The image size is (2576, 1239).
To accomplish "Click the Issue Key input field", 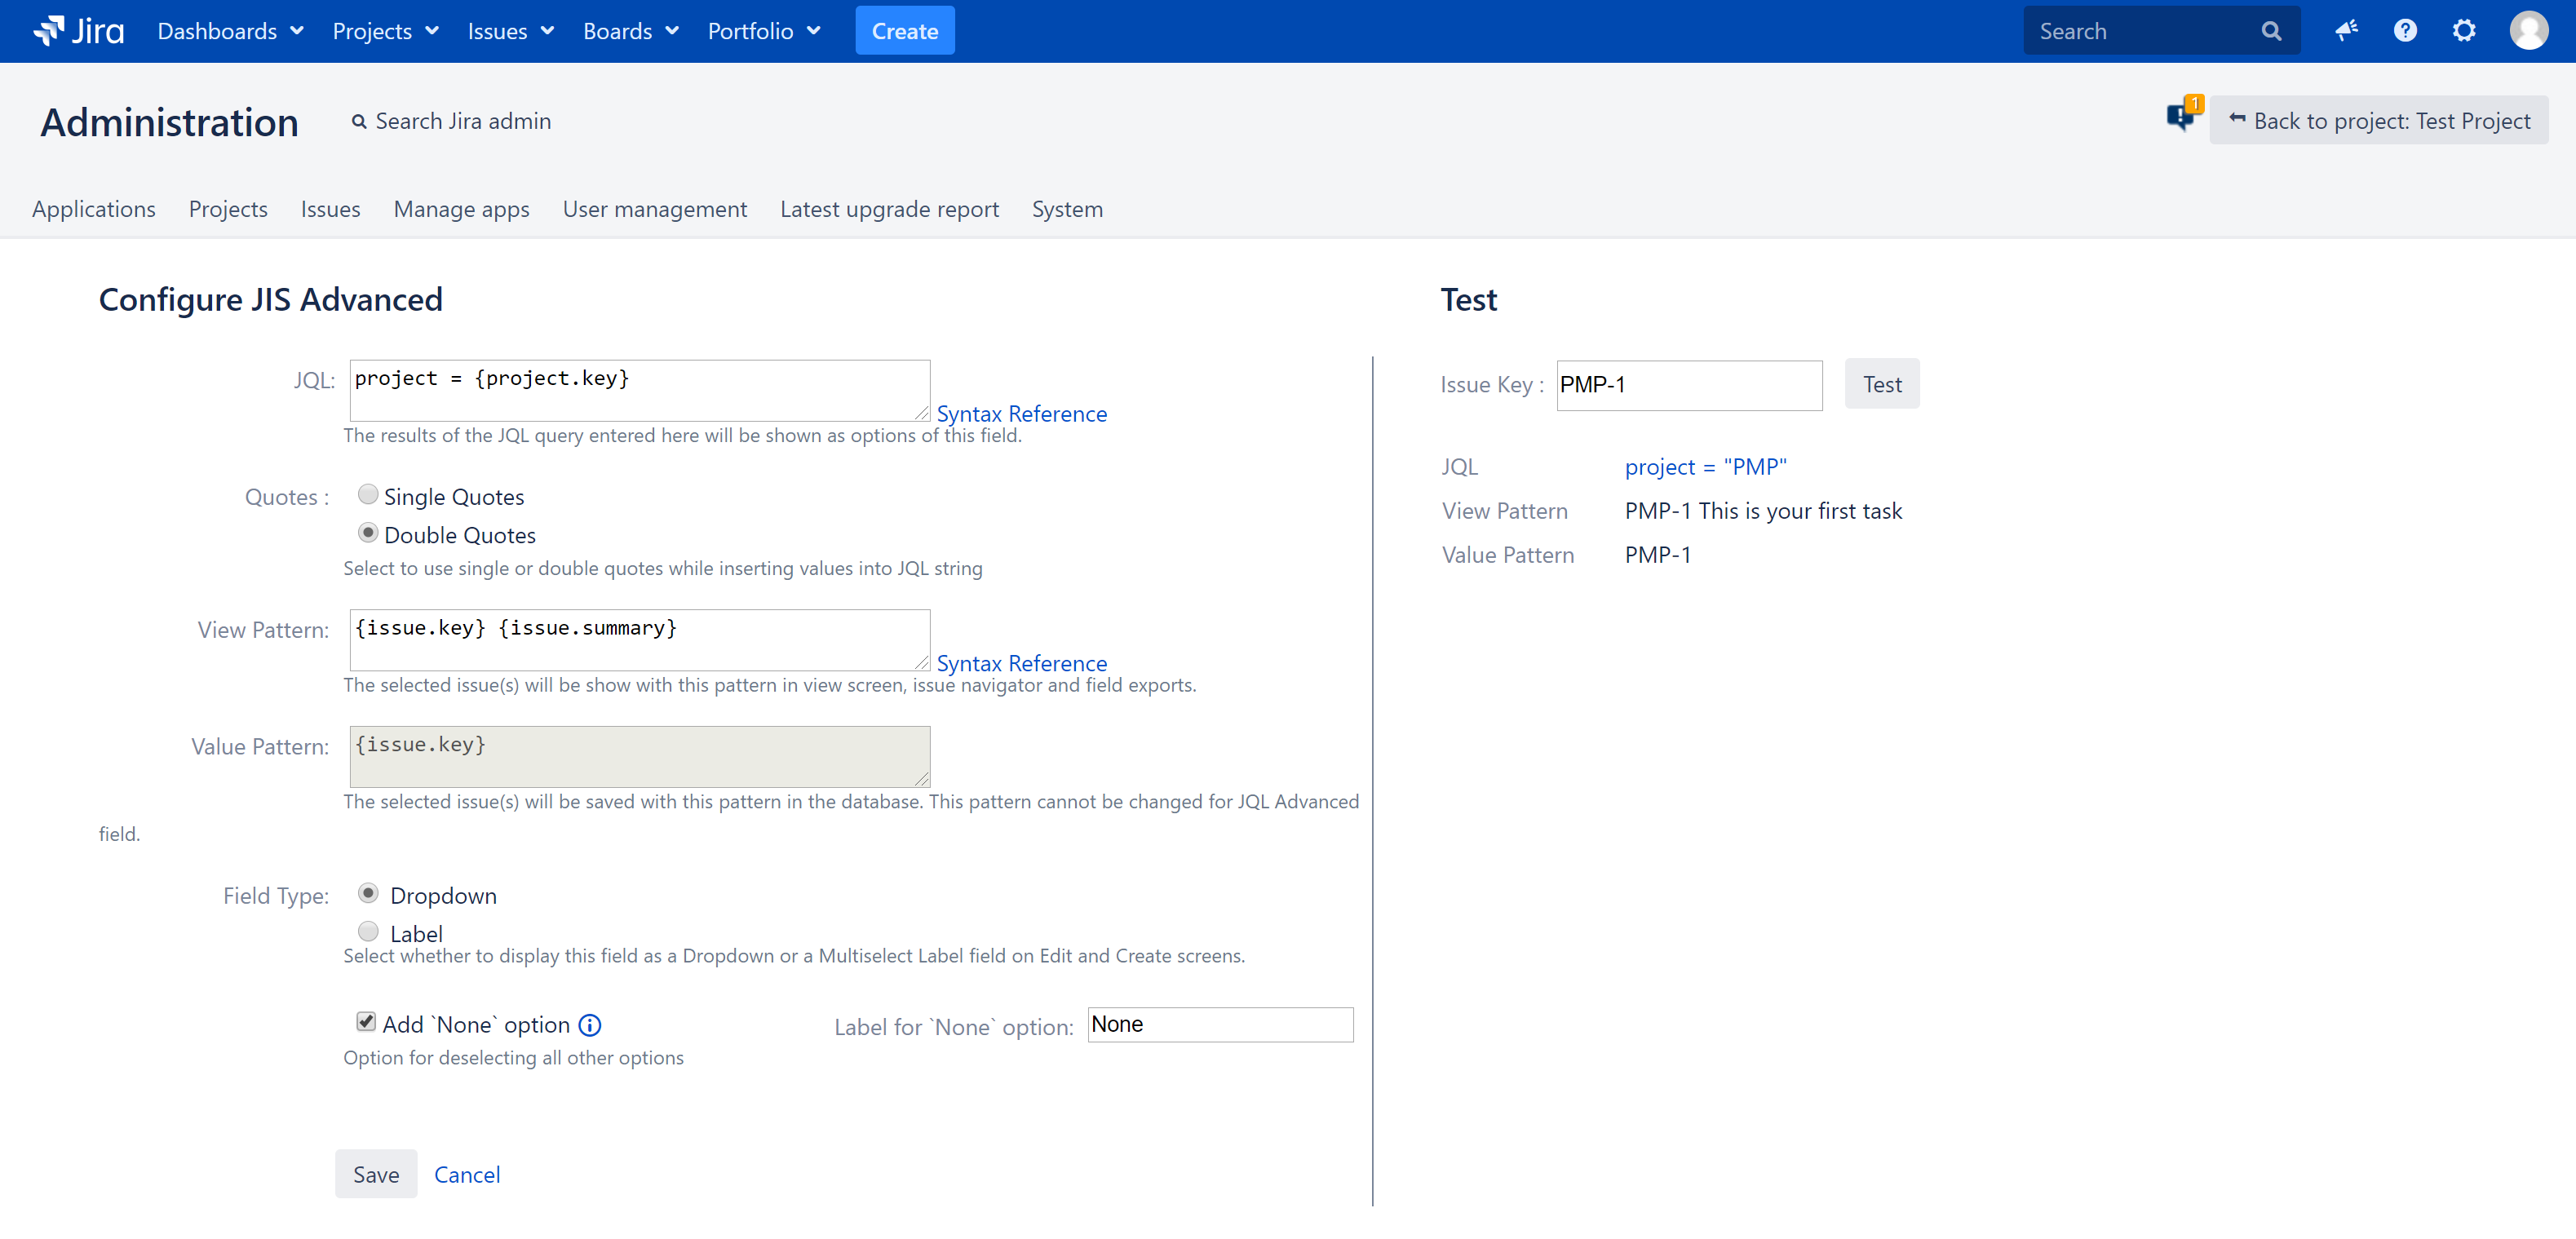I will (x=1688, y=385).
